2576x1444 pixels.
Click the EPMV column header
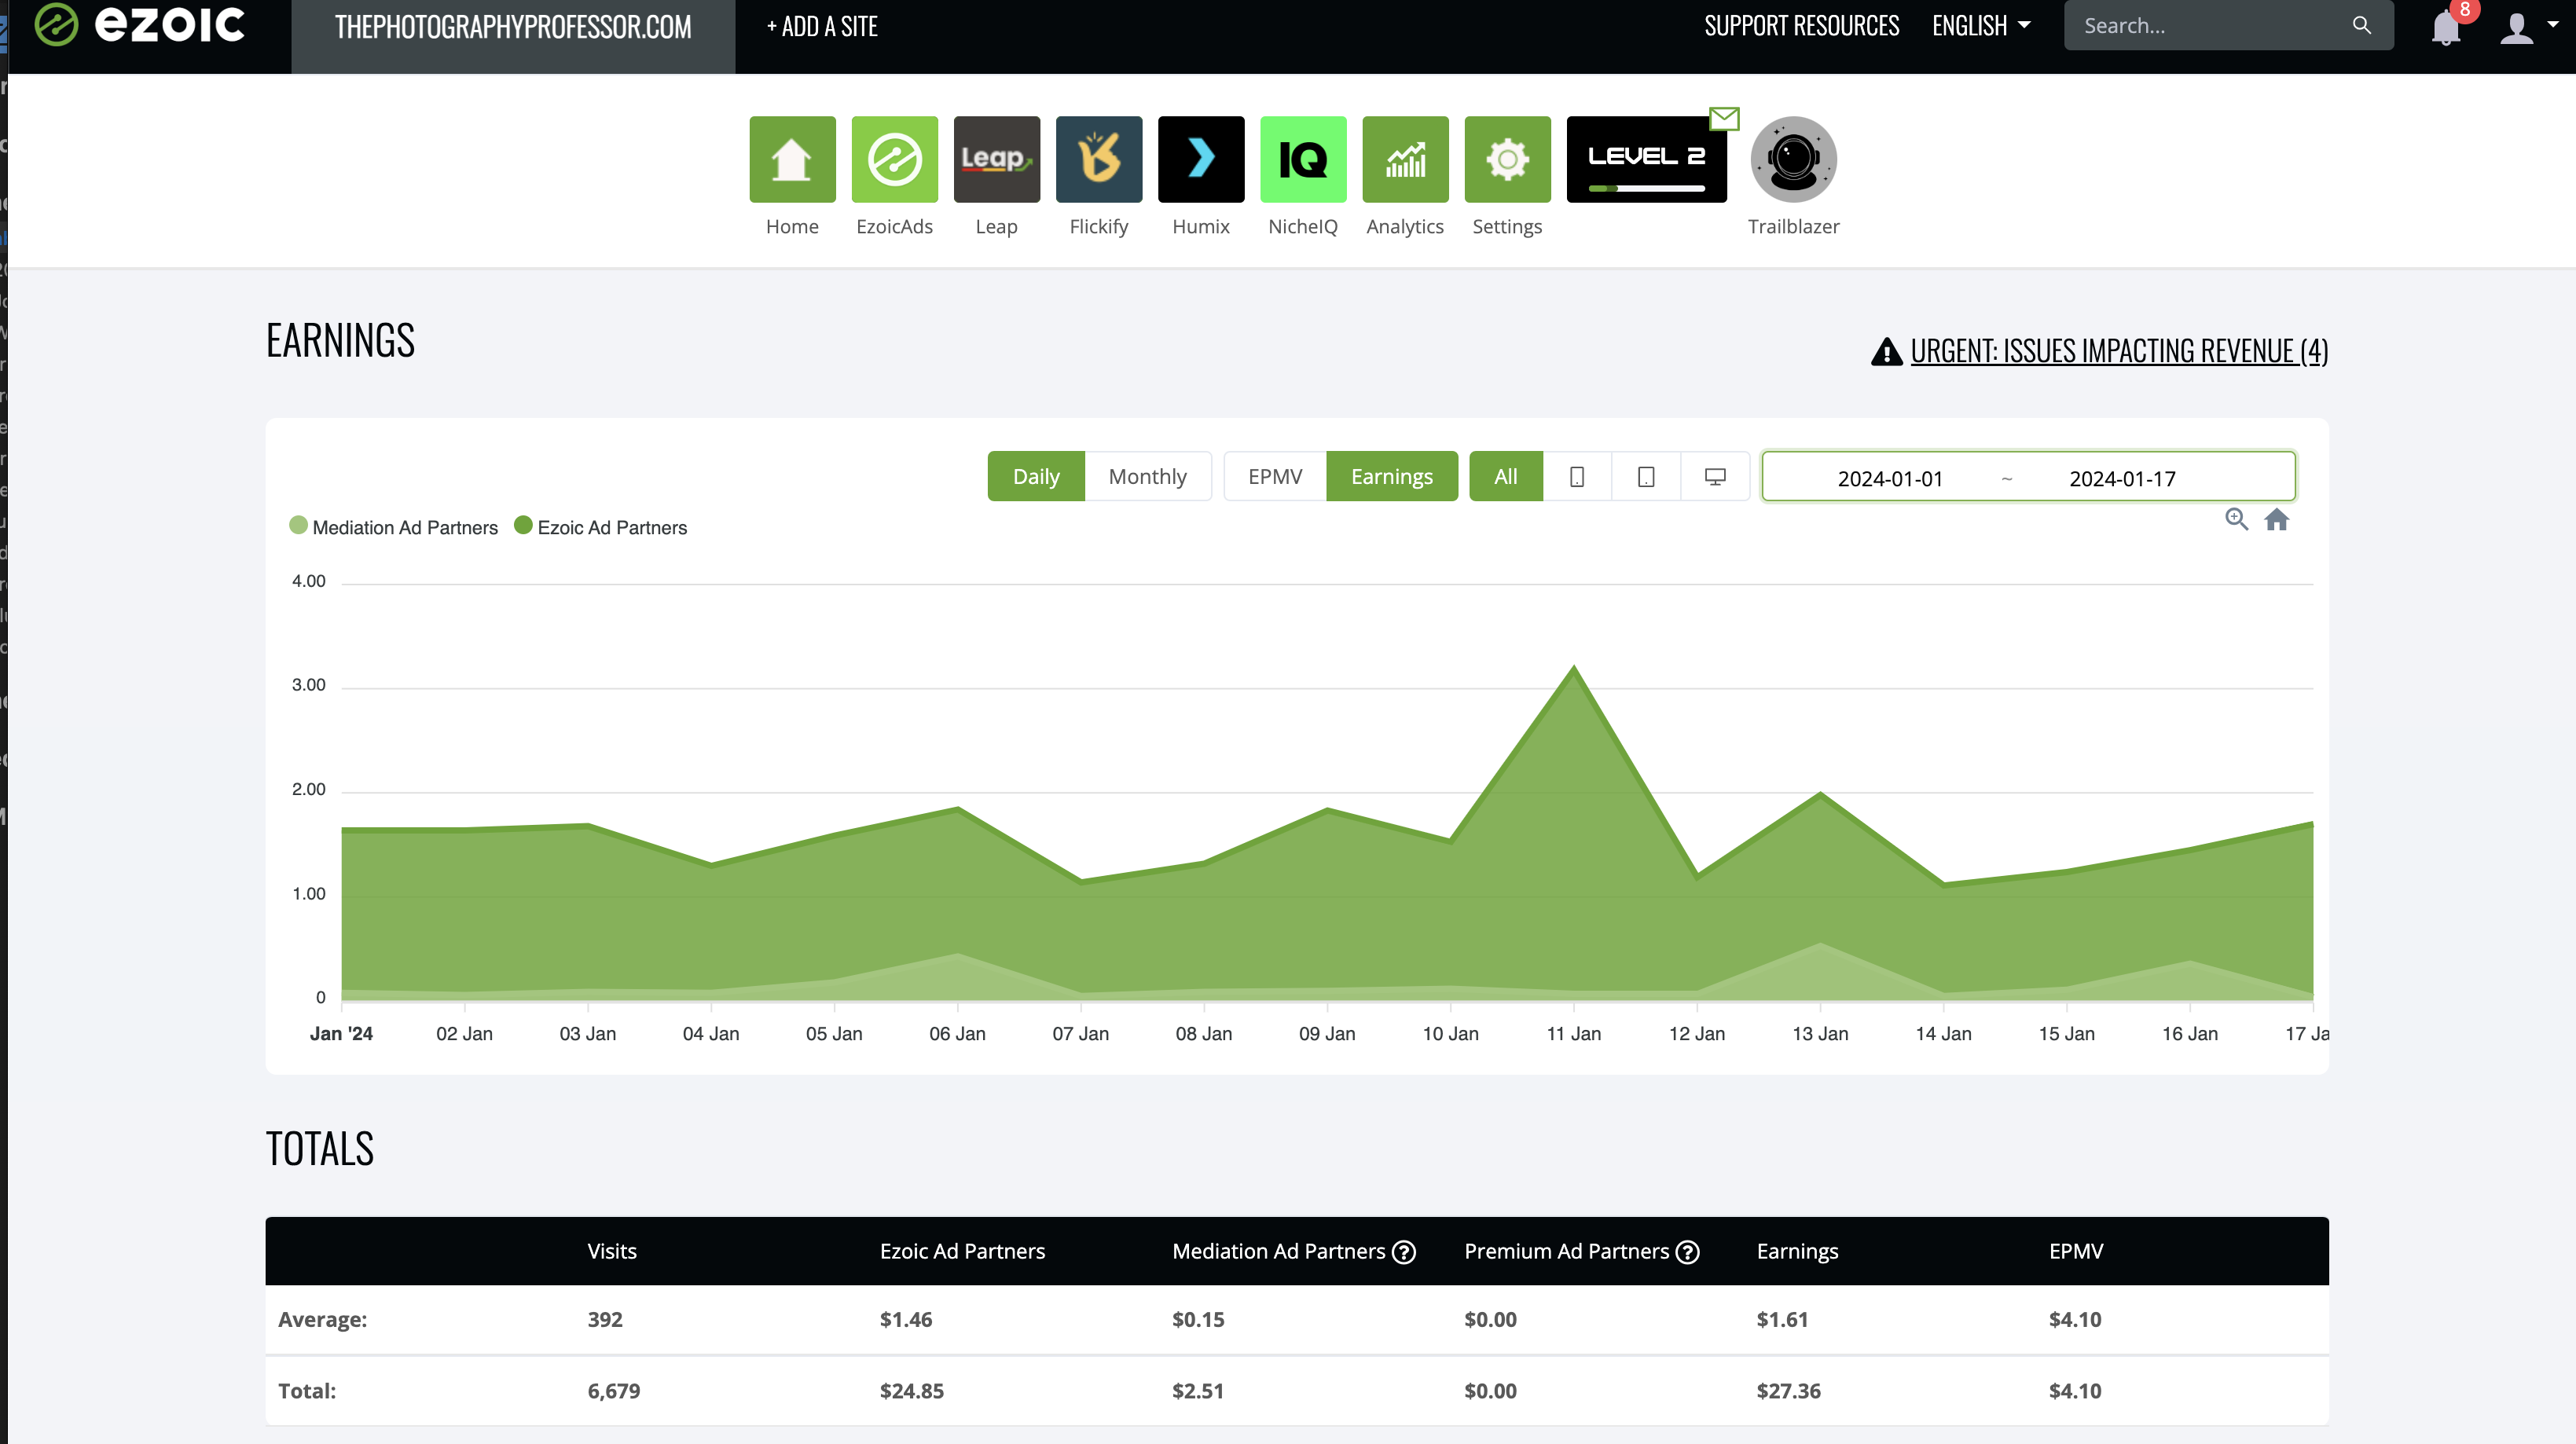click(2076, 1252)
